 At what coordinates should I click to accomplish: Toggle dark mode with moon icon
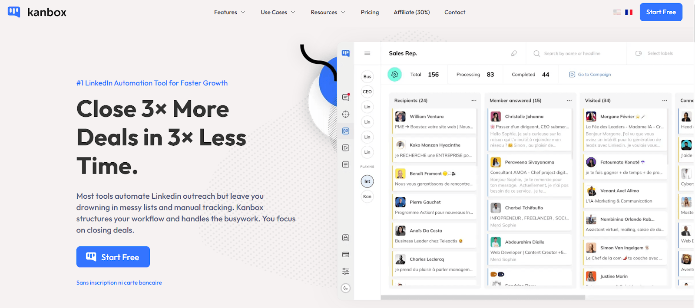click(346, 288)
